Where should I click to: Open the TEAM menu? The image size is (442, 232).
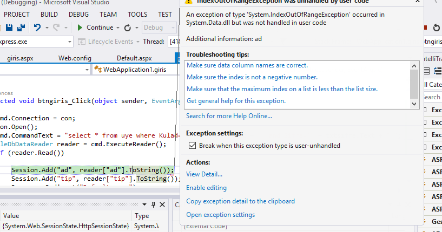(x=108, y=15)
